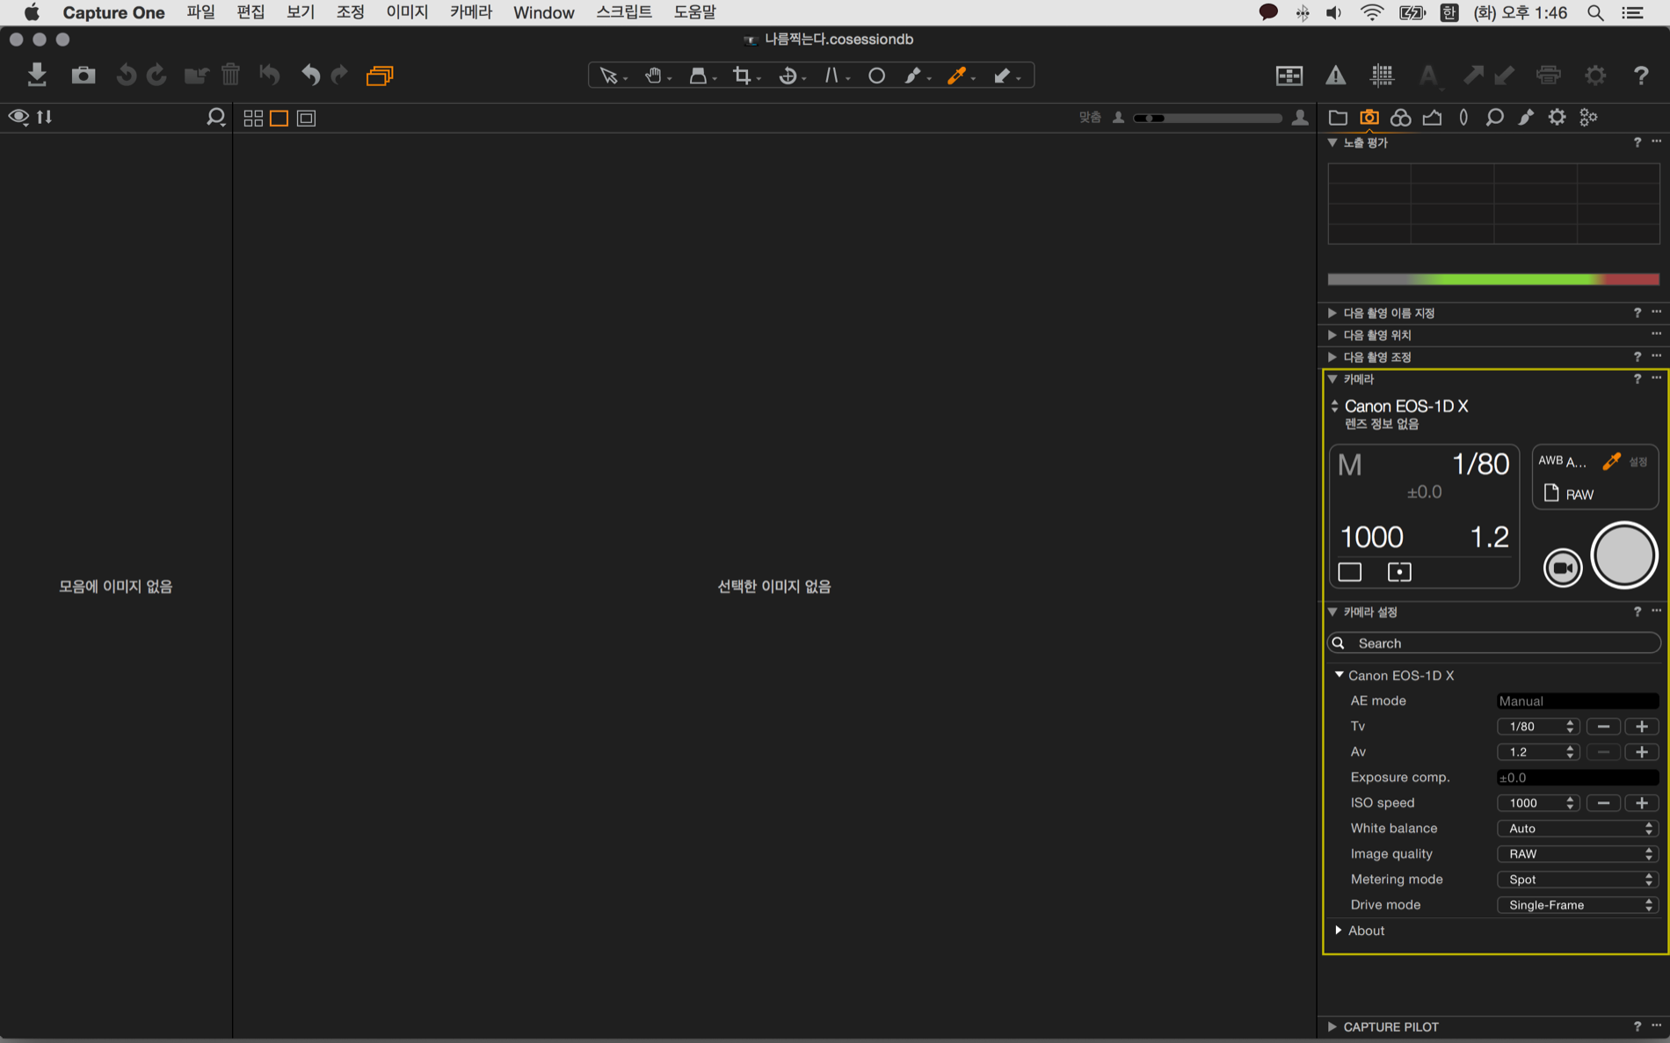
Task: Open the 스크립트 menu
Action: tap(623, 12)
